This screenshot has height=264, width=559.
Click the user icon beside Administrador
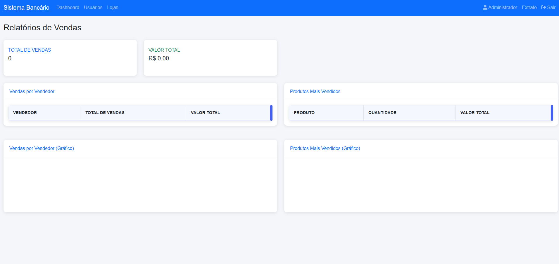pos(485,7)
